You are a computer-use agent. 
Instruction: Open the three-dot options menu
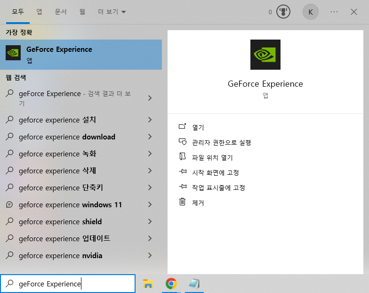334,12
